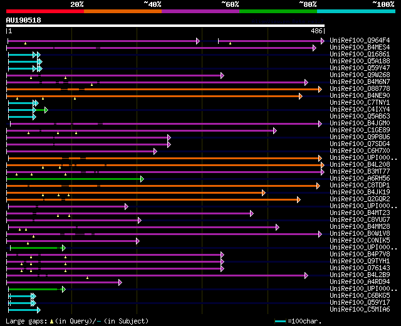Click the red 20% identity color bar
The width and height of the screenshot is (401, 326).
tap(45, 11)
